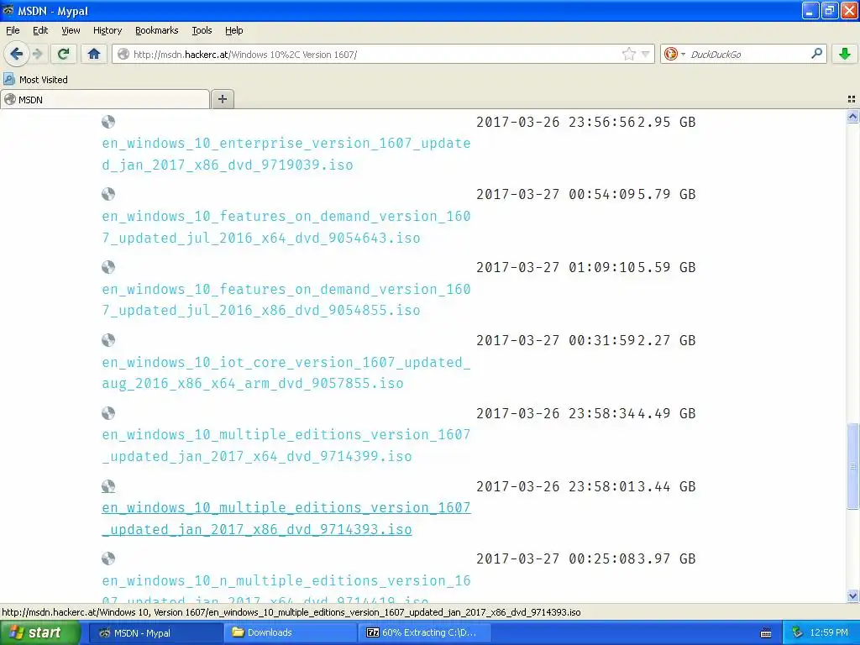This screenshot has width=860, height=645.
Task: Open the Edit menu
Action: point(40,30)
